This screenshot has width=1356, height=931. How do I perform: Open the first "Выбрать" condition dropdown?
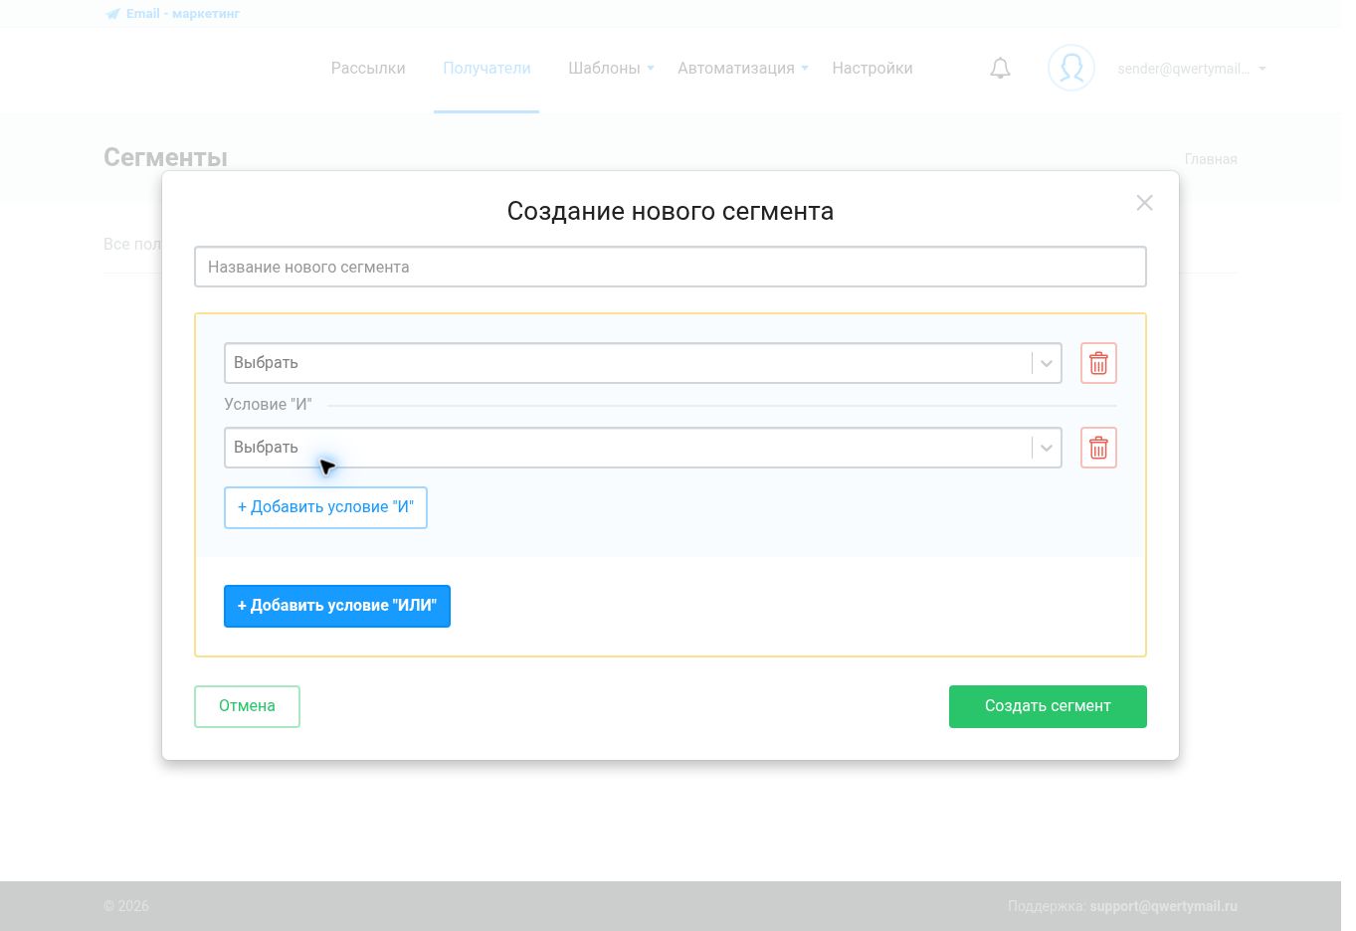pos(643,363)
